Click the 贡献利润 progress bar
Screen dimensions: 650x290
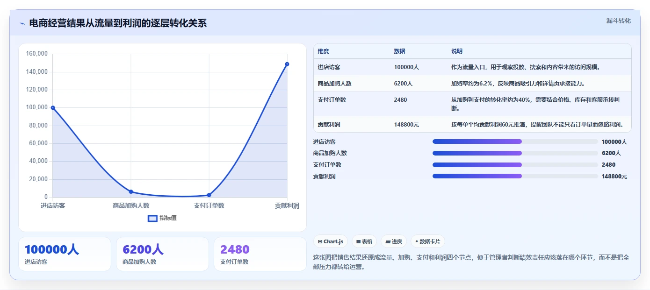pyautogui.click(x=515, y=176)
